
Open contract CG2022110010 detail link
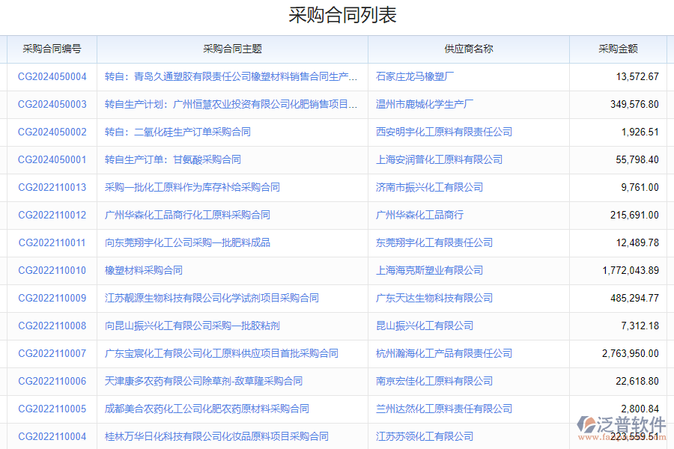50,270
